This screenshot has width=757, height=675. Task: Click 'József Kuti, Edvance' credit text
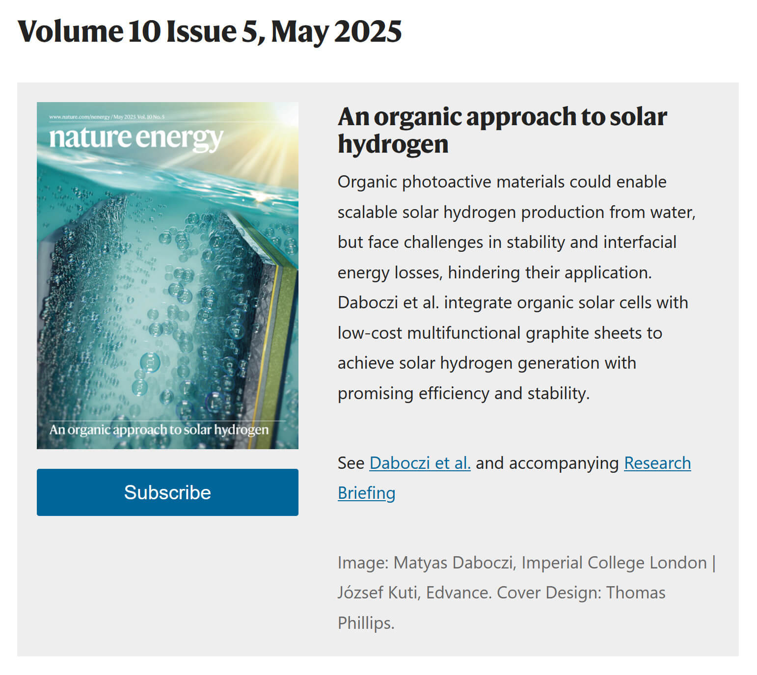point(413,593)
